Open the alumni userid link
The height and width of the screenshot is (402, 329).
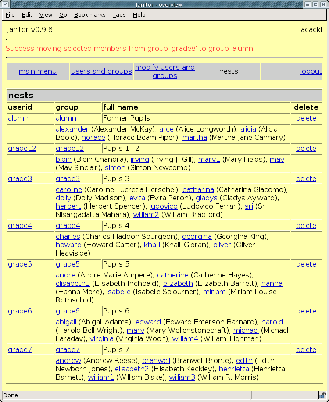coord(19,118)
